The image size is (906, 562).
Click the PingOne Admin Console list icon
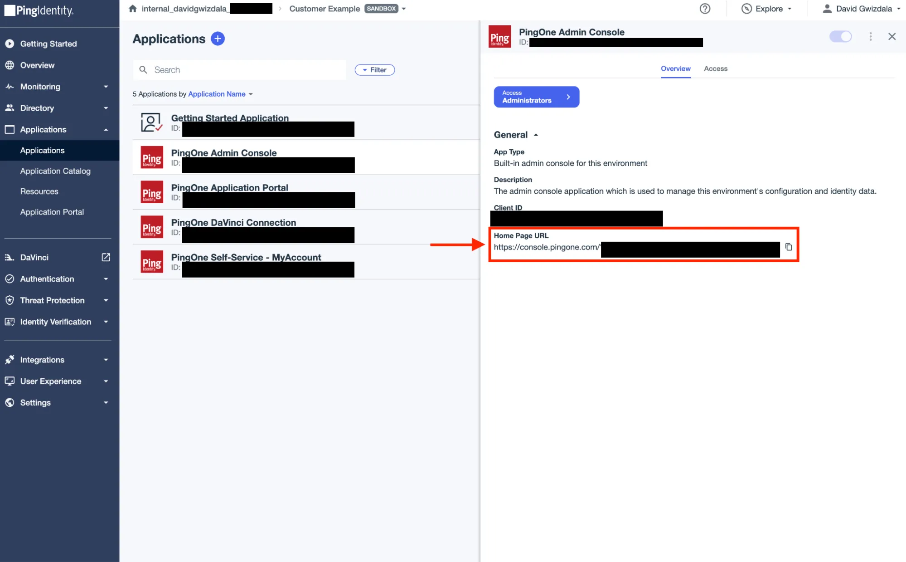click(x=152, y=157)
